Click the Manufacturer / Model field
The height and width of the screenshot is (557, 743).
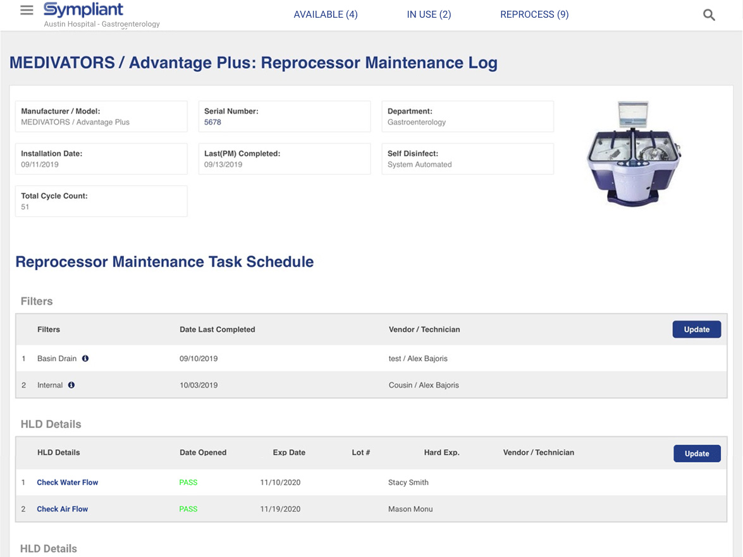click(101, 116)
